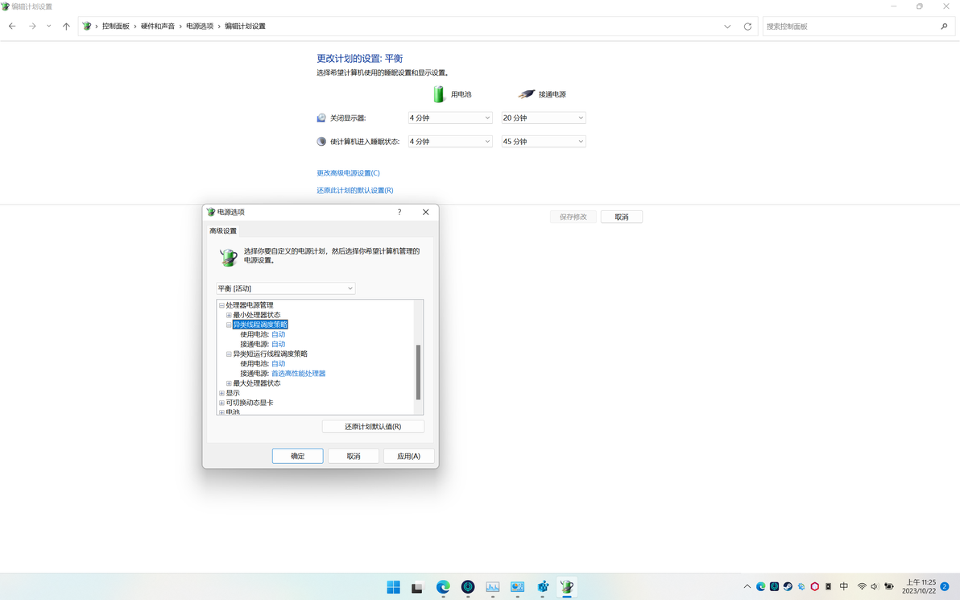Expand the 最小处理器状态 node
The height and width of the screenshot is (600, 960).
[229, 315]
